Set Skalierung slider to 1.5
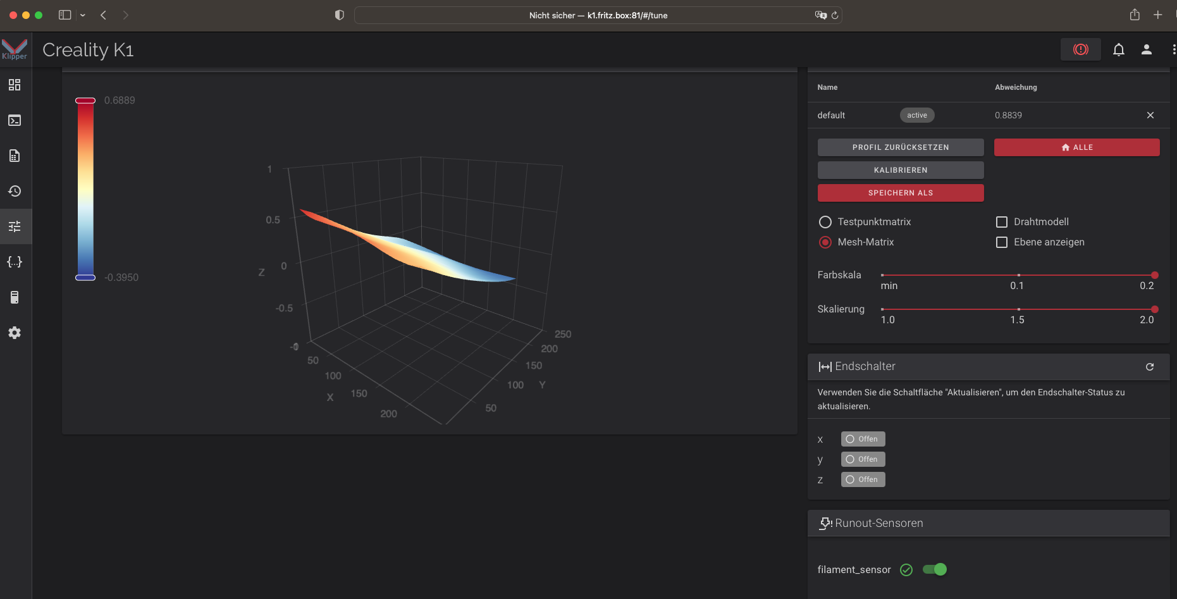The height and width of the screenshot is (599, 1177). [x=1018, y=309]
